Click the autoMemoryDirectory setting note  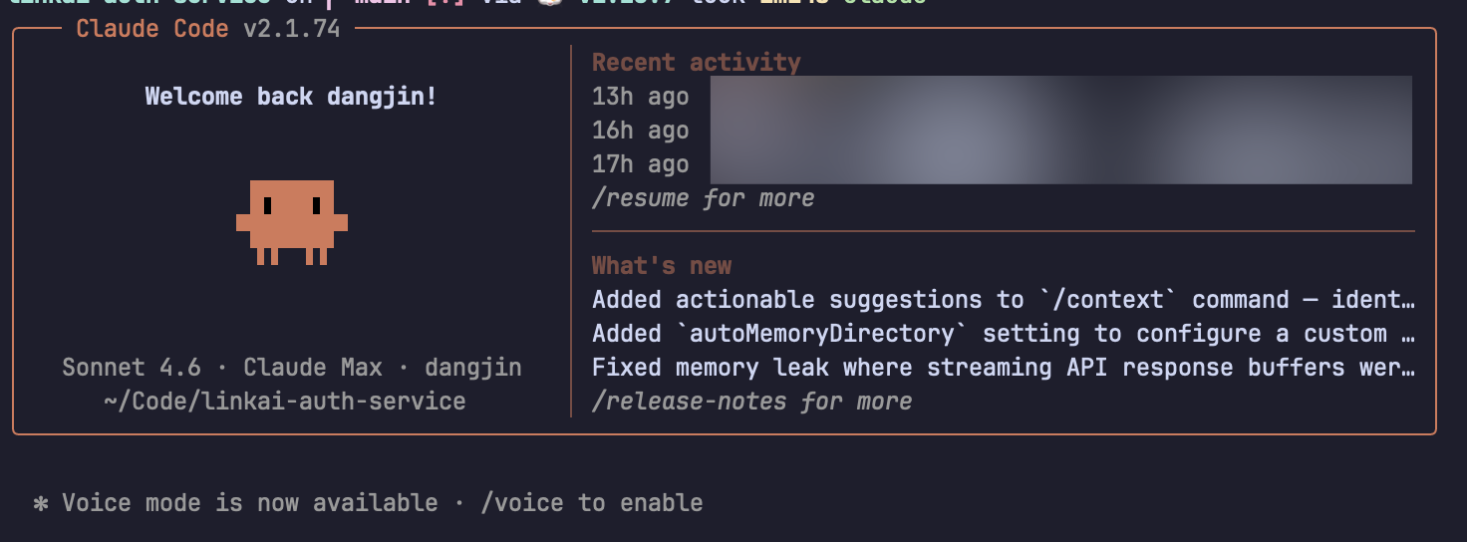tap(1002, 334)
